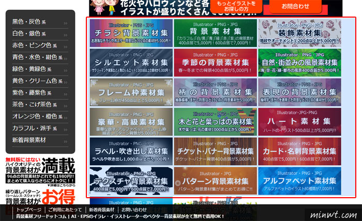
Task: Click the お得 seamless pattern ad
Action: click(40, 197)
